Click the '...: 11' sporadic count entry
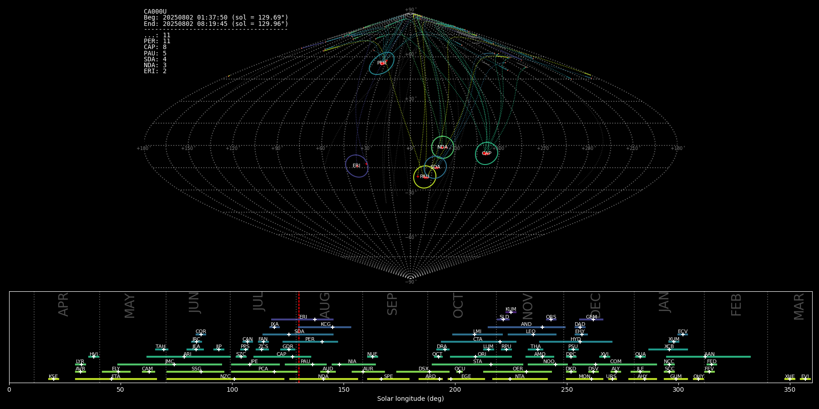This screenshot has height=409, width=819. pos(157,35)
